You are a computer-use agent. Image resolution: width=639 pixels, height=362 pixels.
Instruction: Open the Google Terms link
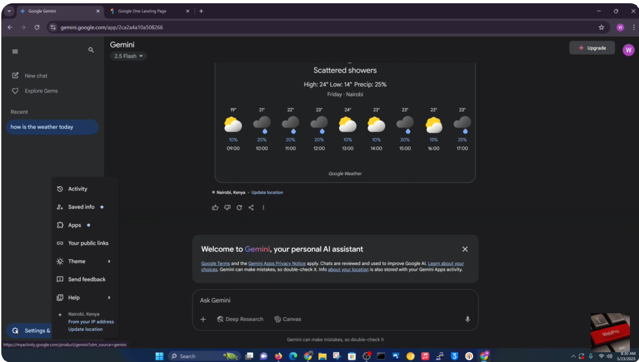[215, 263]
